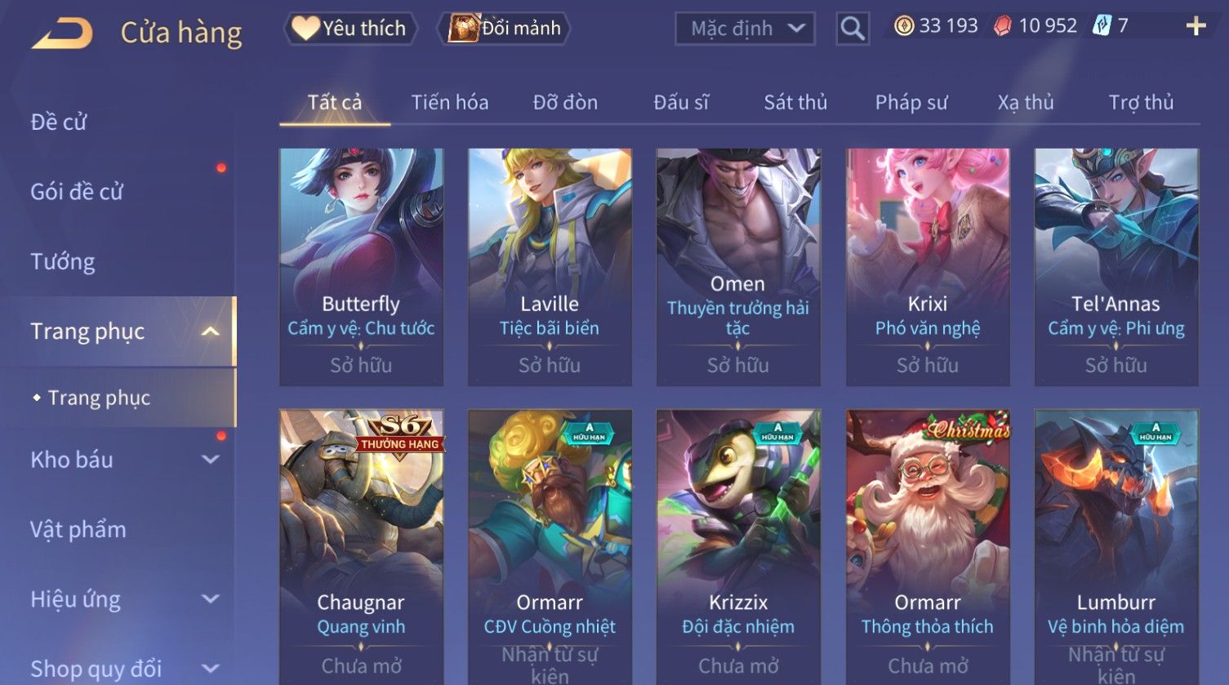This screenshot has height=685, width=1229.
Task: Open Yêu thích favorites heart button
Action: pos(350,29)
